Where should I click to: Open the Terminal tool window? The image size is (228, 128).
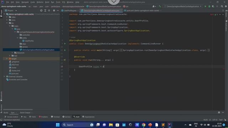click(55, 117)
